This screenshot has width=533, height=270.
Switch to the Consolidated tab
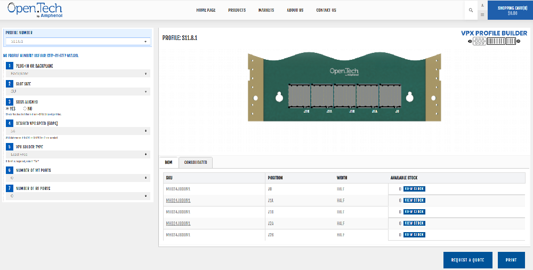(196, 162)
